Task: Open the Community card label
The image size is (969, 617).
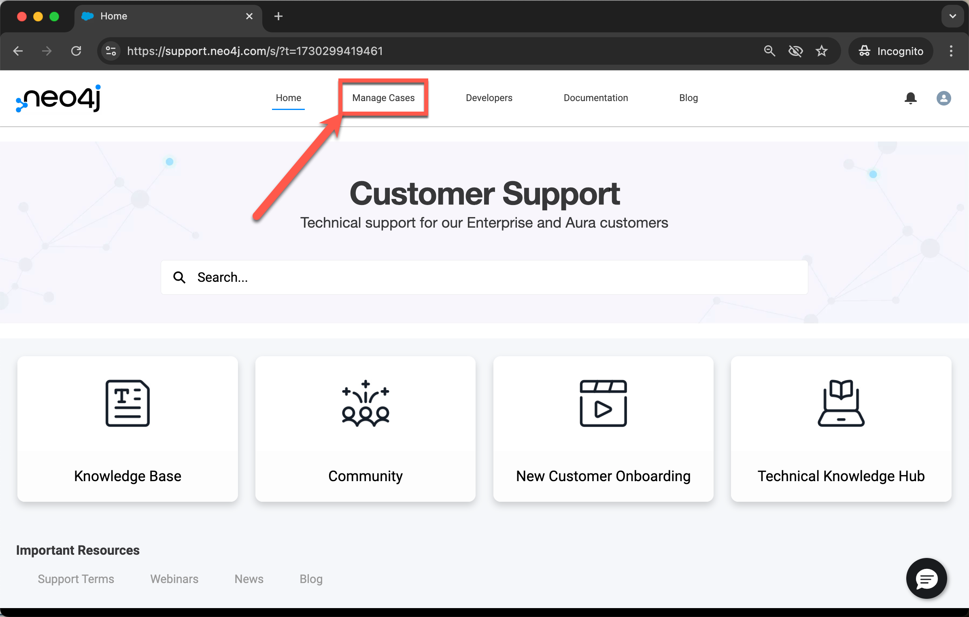Action: (x=365, y=476)
